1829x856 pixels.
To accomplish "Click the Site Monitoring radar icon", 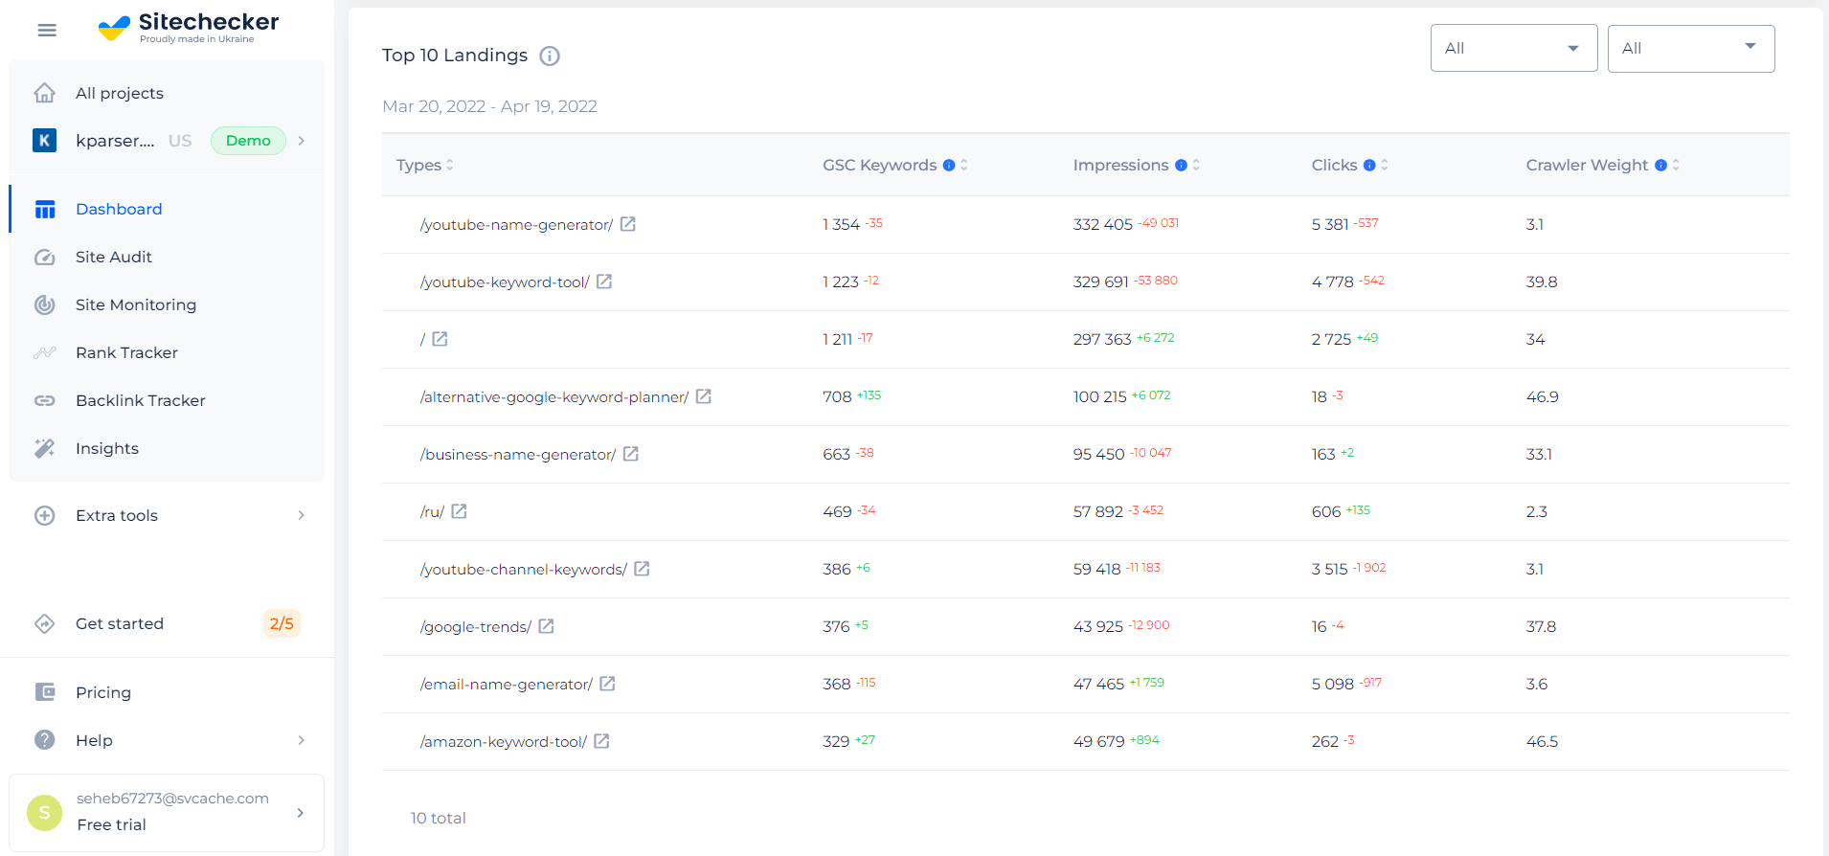I will tap(44, 304).
